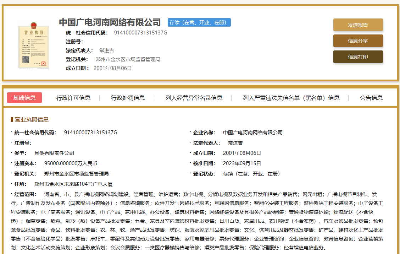Share the info via 信息分享 button
400x254 pixels.
[358, 40]
